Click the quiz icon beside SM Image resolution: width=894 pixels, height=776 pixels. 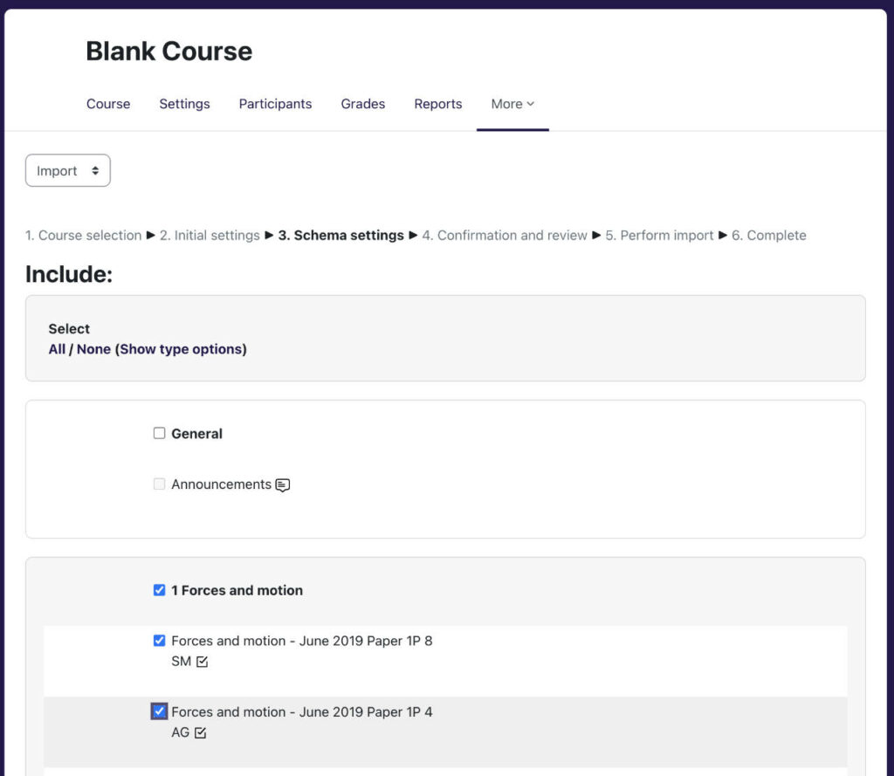(202, 662)
